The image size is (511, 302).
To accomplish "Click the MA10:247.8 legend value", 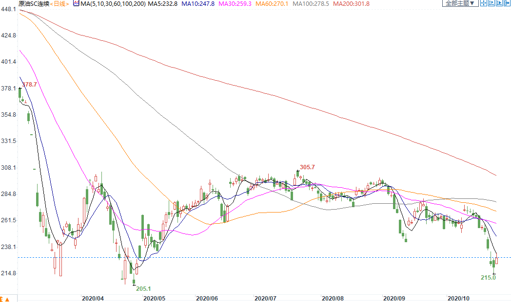I will (x=198, y=4).
